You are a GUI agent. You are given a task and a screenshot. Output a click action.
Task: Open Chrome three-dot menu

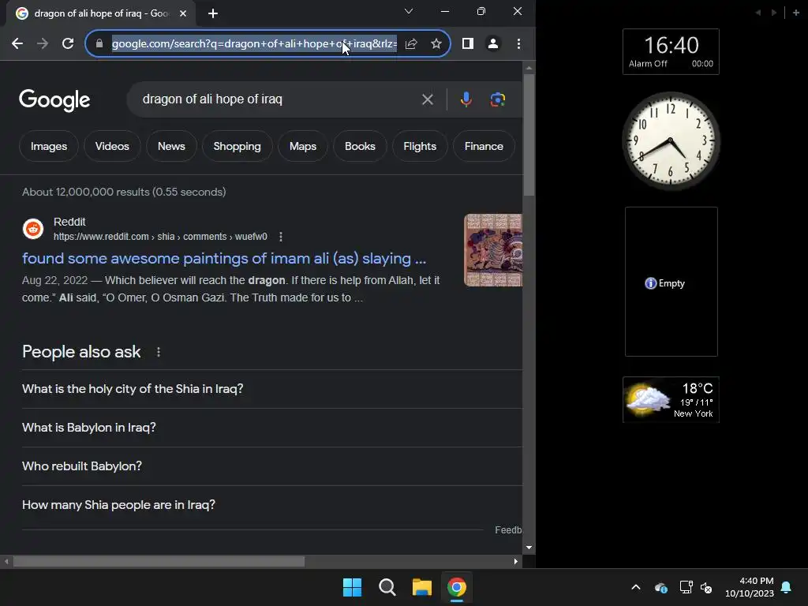[518, 44]
